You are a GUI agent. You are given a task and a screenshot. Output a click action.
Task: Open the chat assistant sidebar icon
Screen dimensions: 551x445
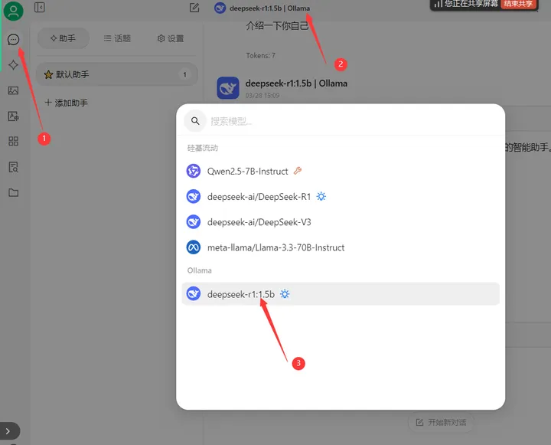13,39
